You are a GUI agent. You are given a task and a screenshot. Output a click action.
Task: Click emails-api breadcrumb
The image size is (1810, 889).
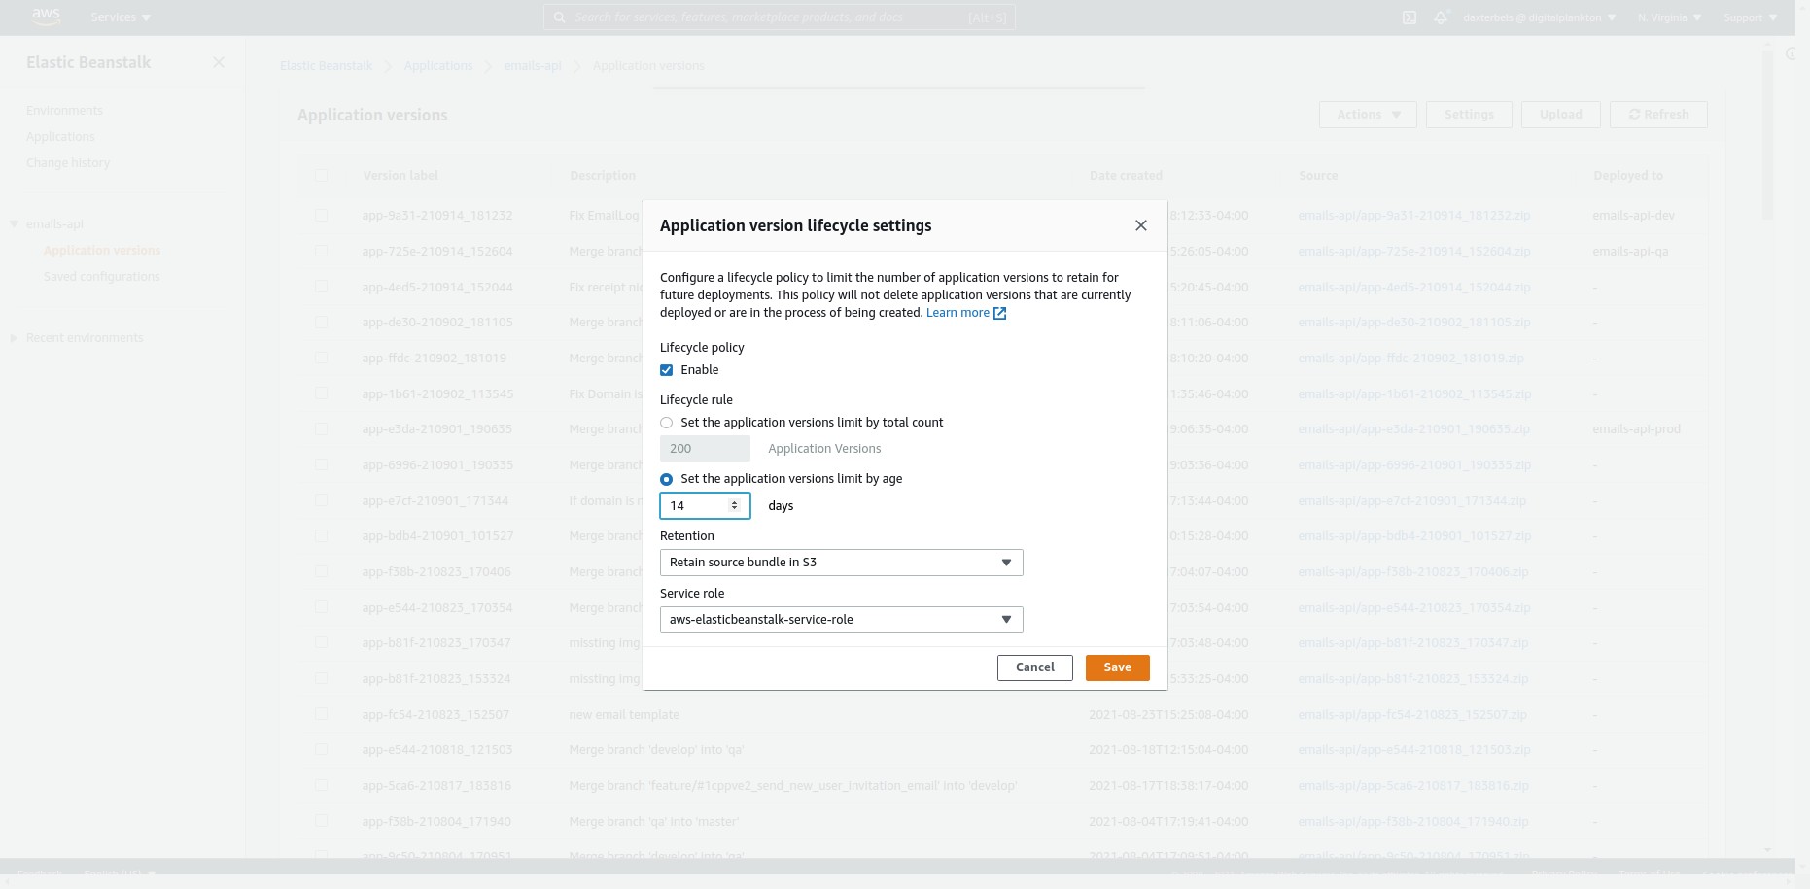533,66
